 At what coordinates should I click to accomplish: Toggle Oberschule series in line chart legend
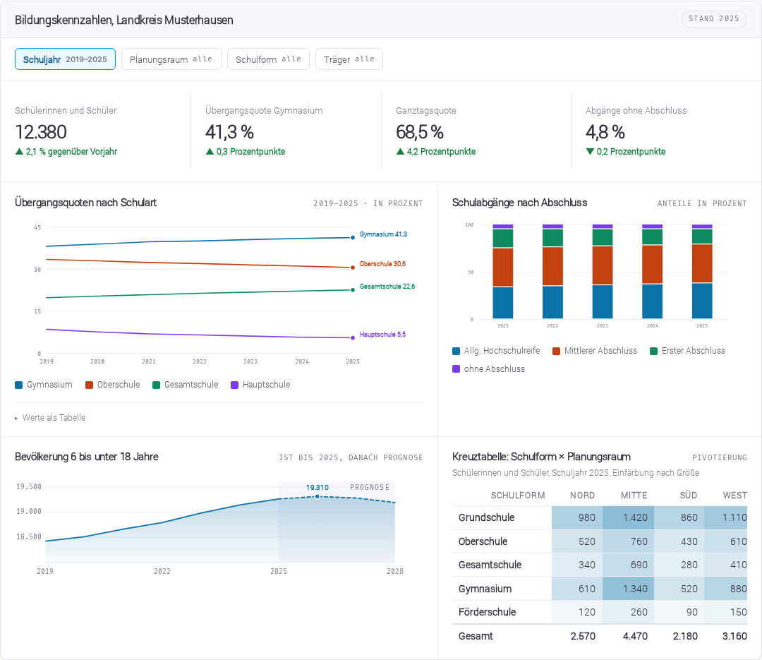[113, 384]
